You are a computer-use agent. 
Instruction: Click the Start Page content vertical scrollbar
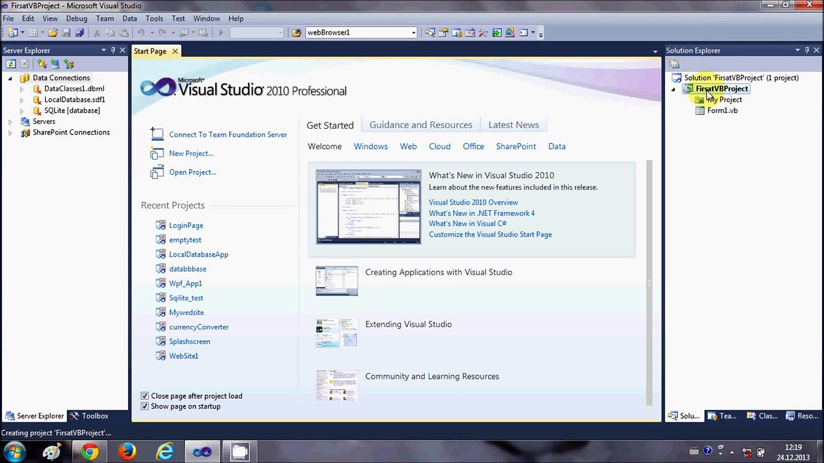(x=649, y=283)
